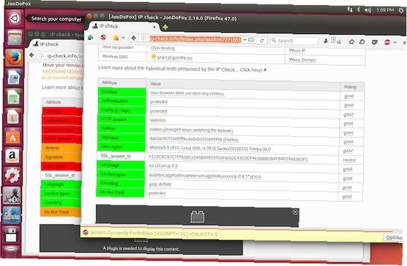Click the cookie manager toolbar icon

pyautogui.click(x=116, y=38)
